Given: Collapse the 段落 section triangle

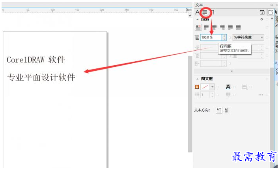Looking at the screenshot, I should 197,19.
